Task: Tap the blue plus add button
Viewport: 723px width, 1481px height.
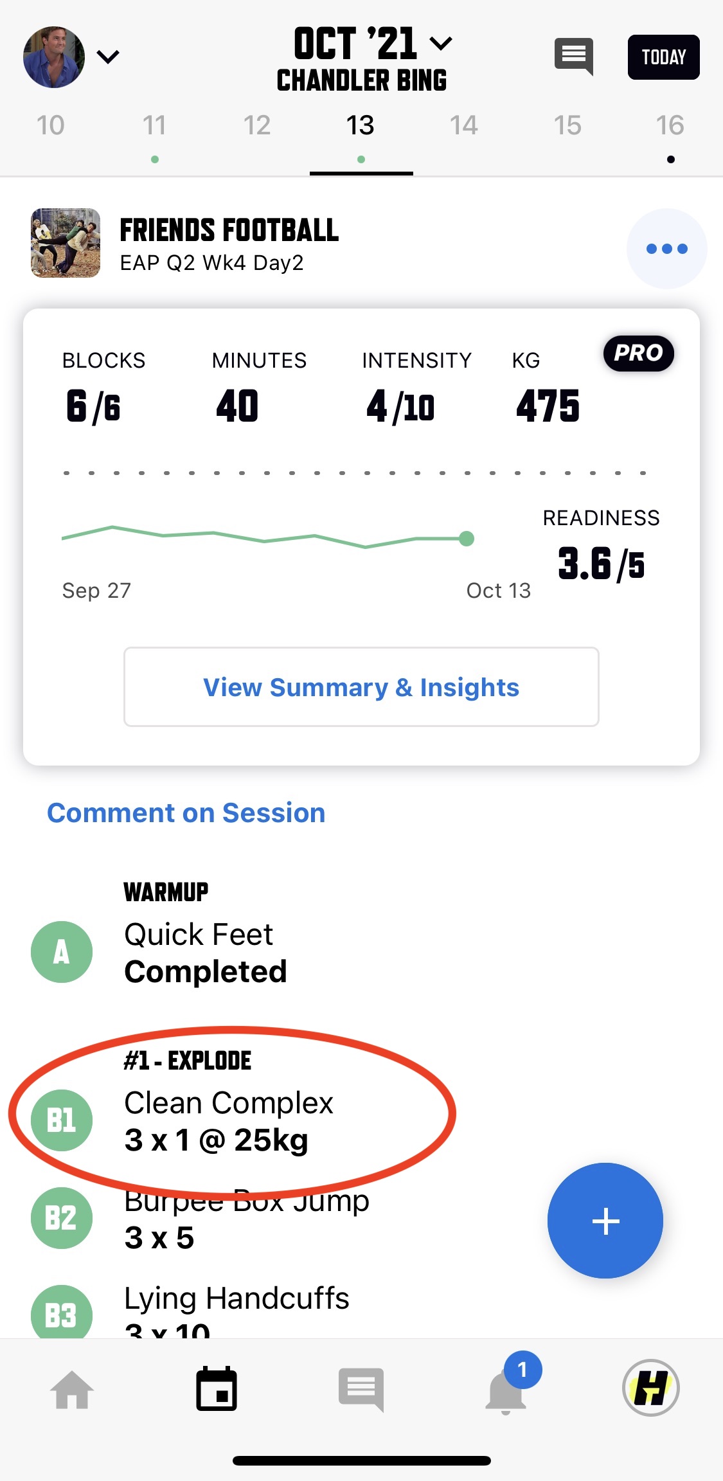Action: click(x=605, y=1221)
